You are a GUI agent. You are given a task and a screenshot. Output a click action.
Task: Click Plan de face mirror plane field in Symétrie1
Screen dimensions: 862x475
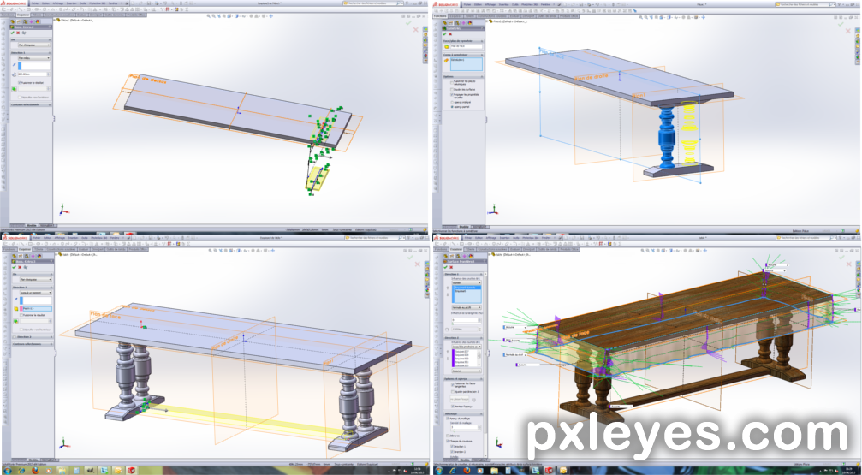point(467,46)
